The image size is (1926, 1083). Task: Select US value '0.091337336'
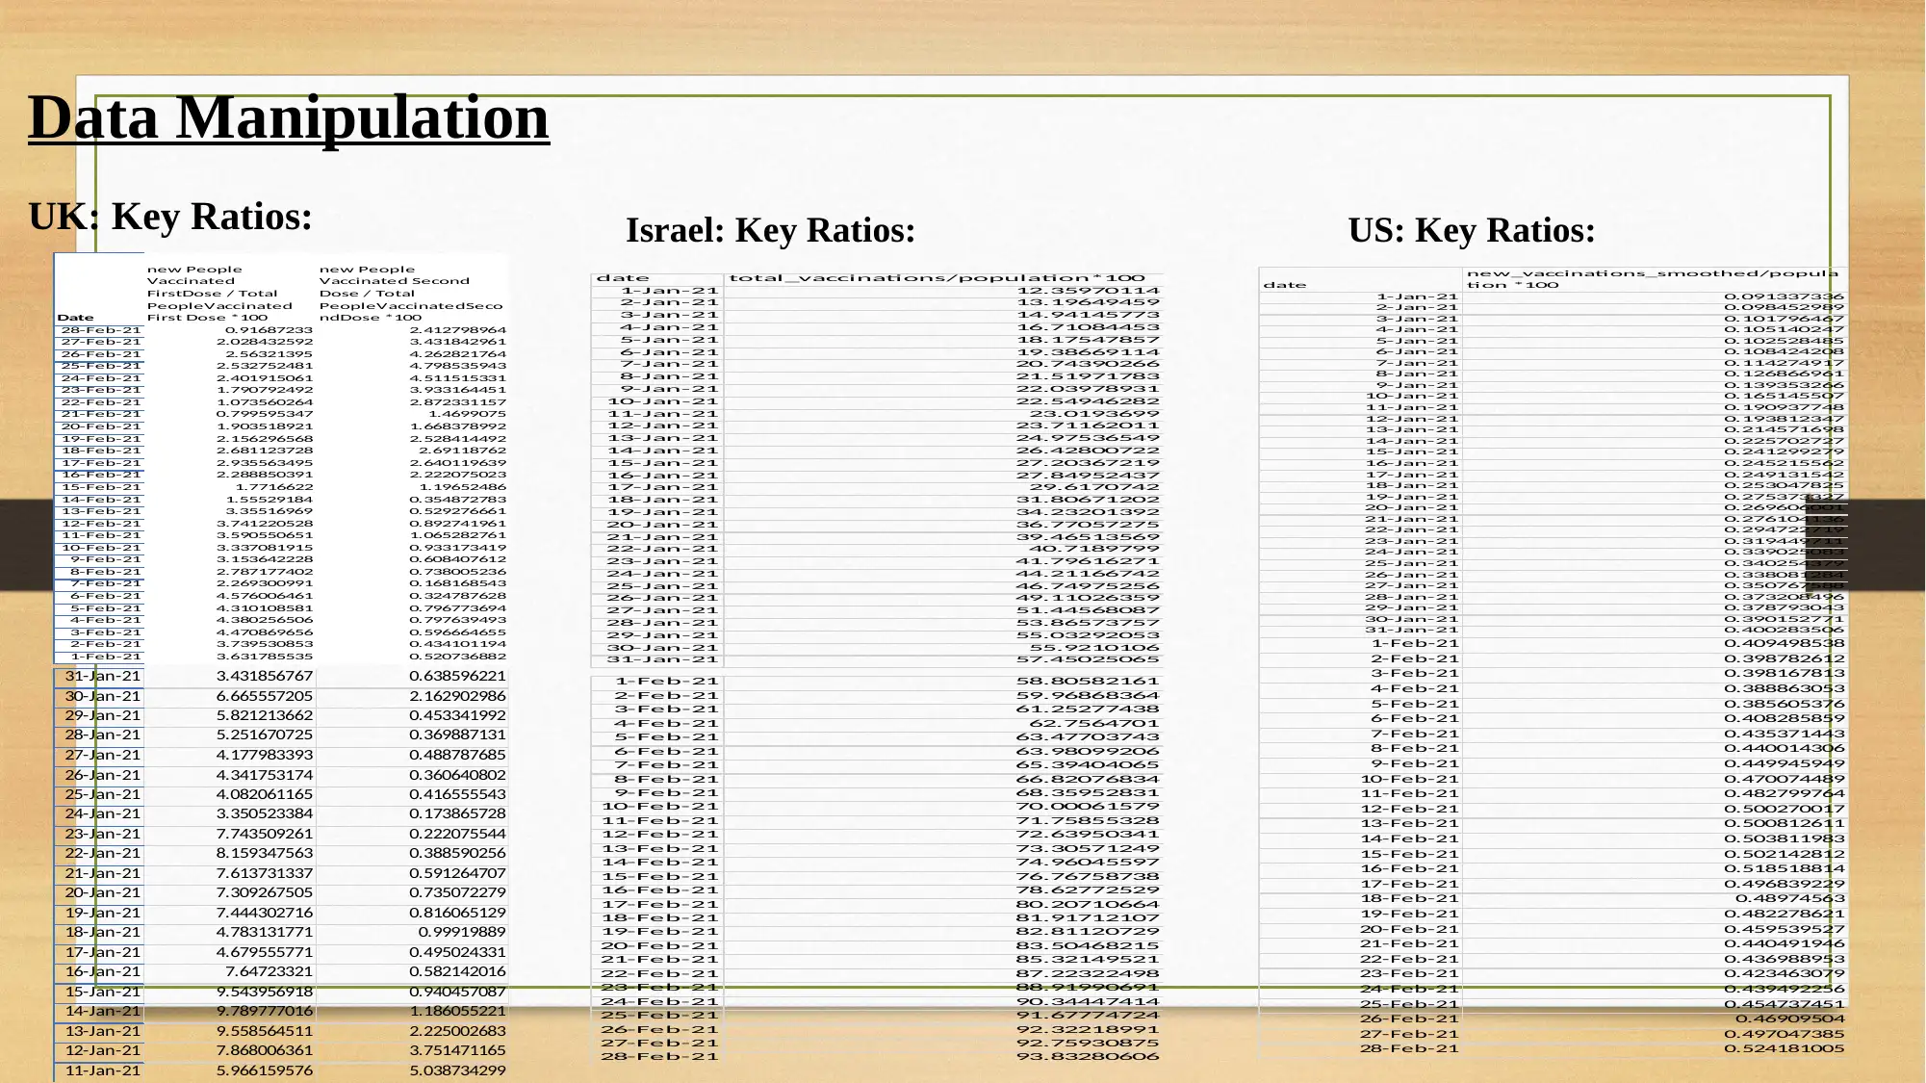(x=1784, y=297)
